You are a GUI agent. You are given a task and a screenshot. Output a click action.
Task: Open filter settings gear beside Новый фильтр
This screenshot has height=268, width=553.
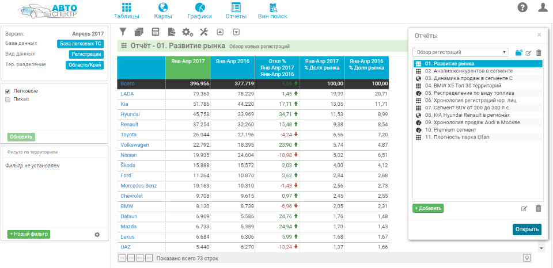97,235
